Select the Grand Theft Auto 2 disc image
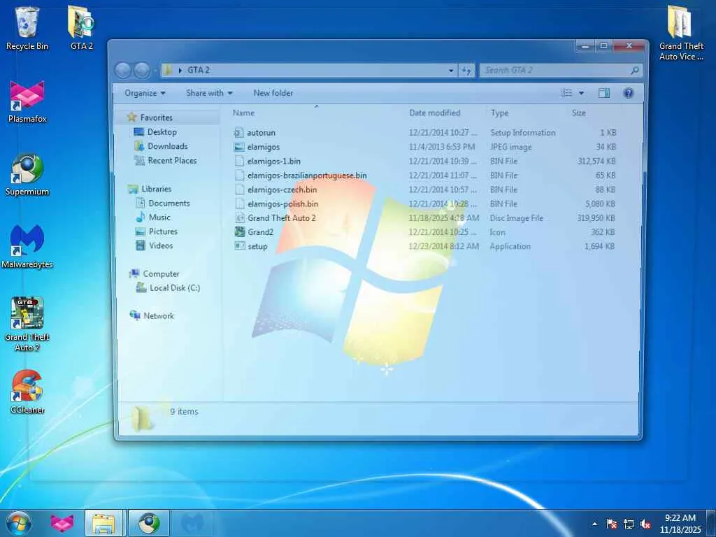 coord(281,218)
